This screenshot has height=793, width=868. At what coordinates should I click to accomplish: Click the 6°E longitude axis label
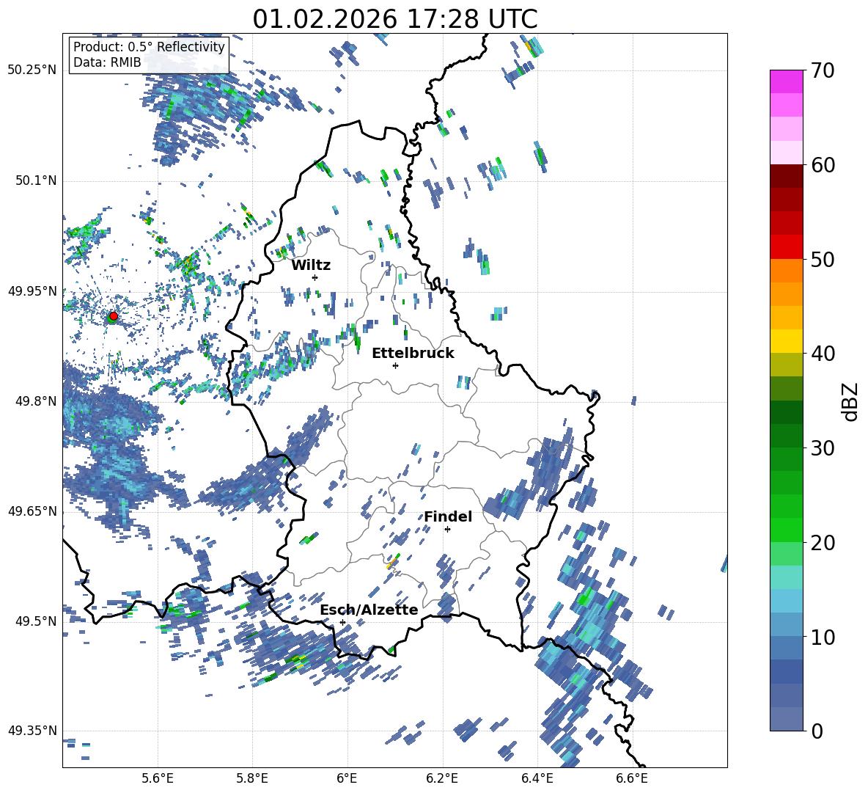[347, 778]
